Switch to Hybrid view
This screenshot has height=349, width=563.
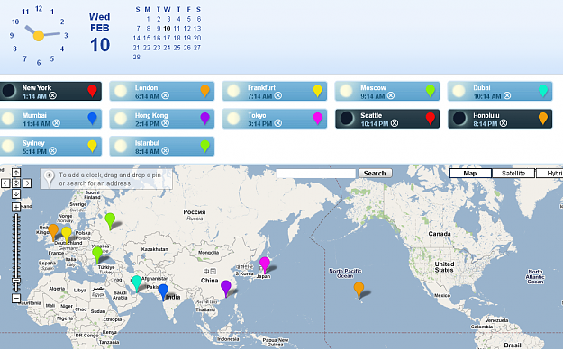point(550,174)
